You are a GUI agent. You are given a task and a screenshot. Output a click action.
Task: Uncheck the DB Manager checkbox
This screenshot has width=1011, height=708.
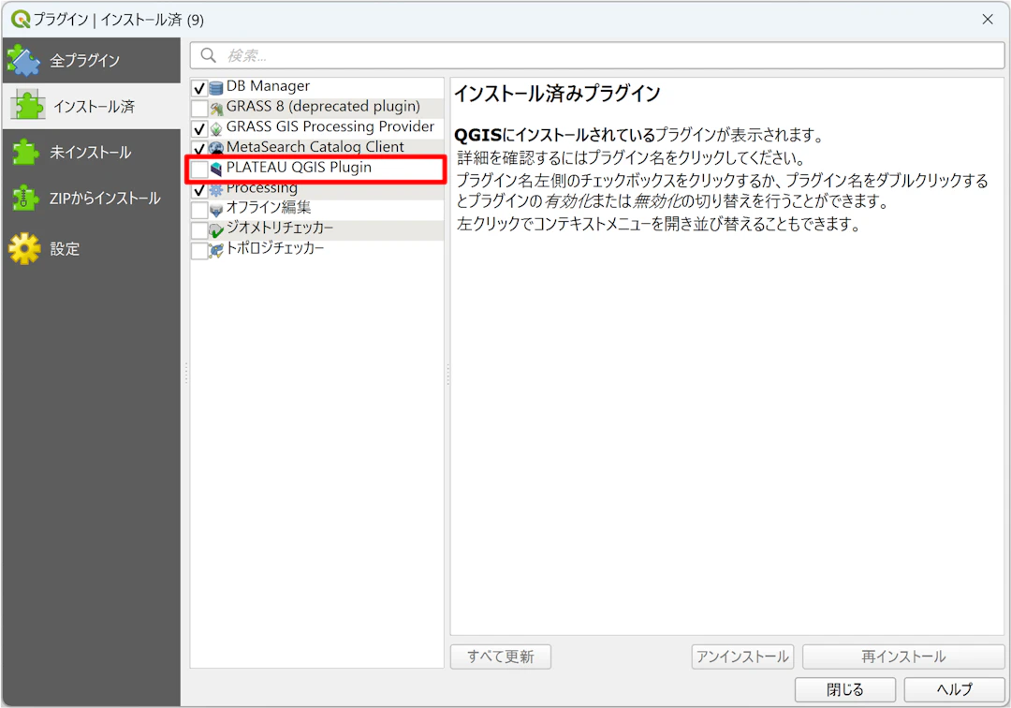coord(199,88)
